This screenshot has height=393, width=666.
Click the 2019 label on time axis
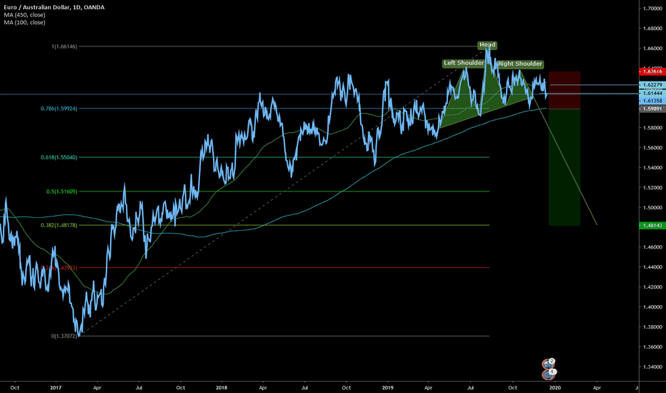point(387,387)
